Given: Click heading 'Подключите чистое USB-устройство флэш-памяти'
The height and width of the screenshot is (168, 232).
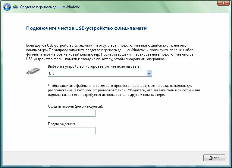Looking at the screenshot, I should 86,28.
